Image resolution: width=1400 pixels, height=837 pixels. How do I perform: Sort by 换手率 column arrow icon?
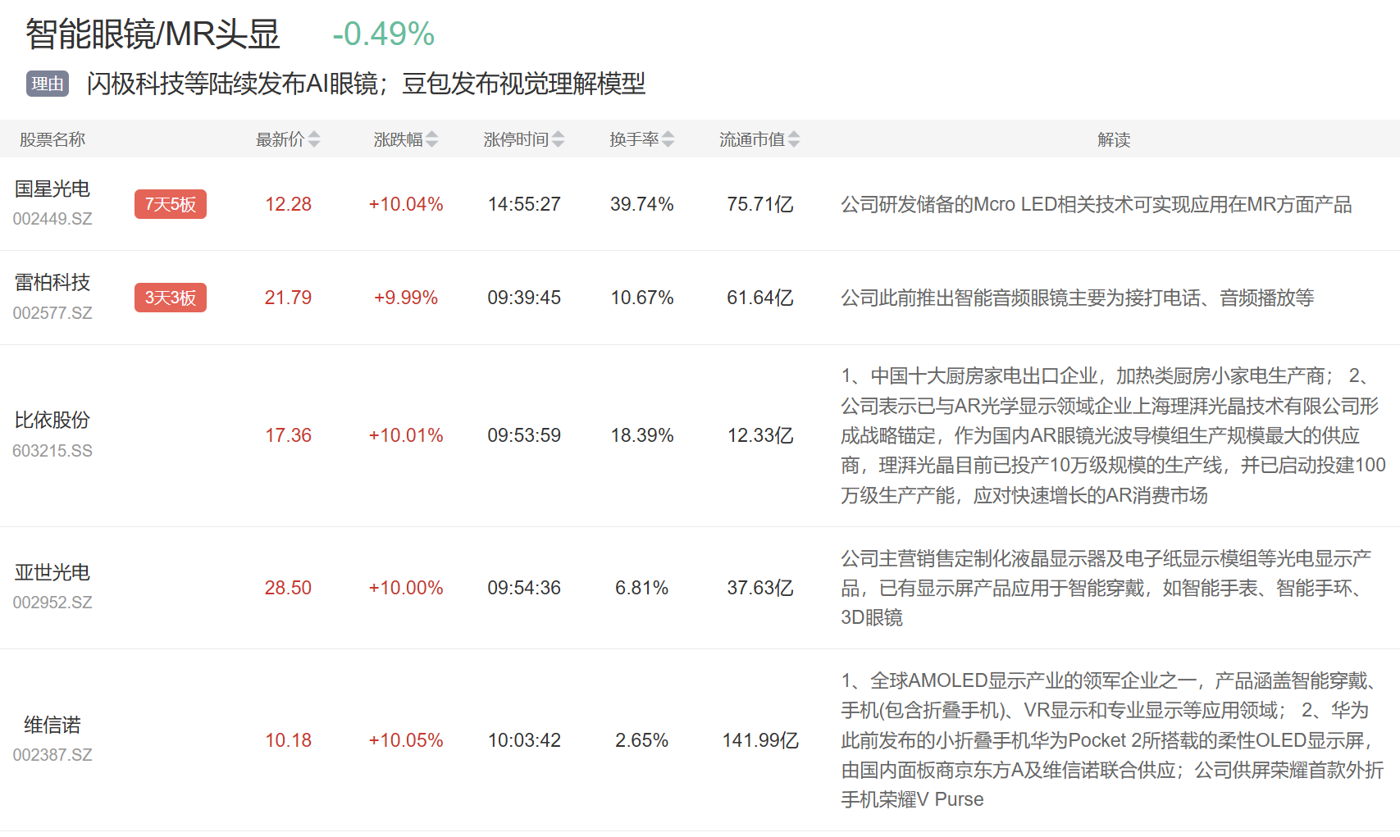pos(668,139)
